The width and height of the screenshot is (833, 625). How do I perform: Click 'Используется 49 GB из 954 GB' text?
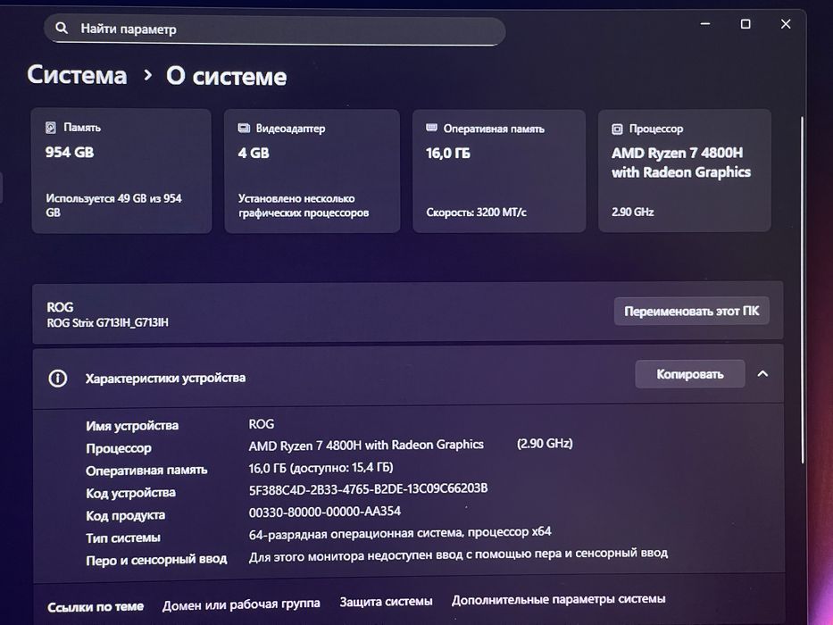pyautogui.click(x=113, y=205)
